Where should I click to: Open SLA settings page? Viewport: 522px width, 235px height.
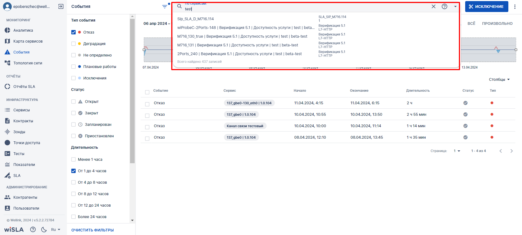tap(12, 175)
